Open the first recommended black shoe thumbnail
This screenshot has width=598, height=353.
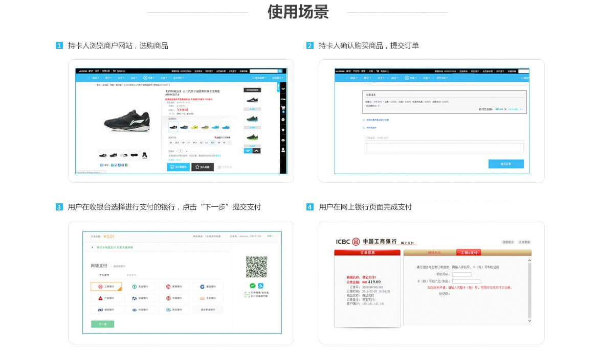[x=252, y=100]
